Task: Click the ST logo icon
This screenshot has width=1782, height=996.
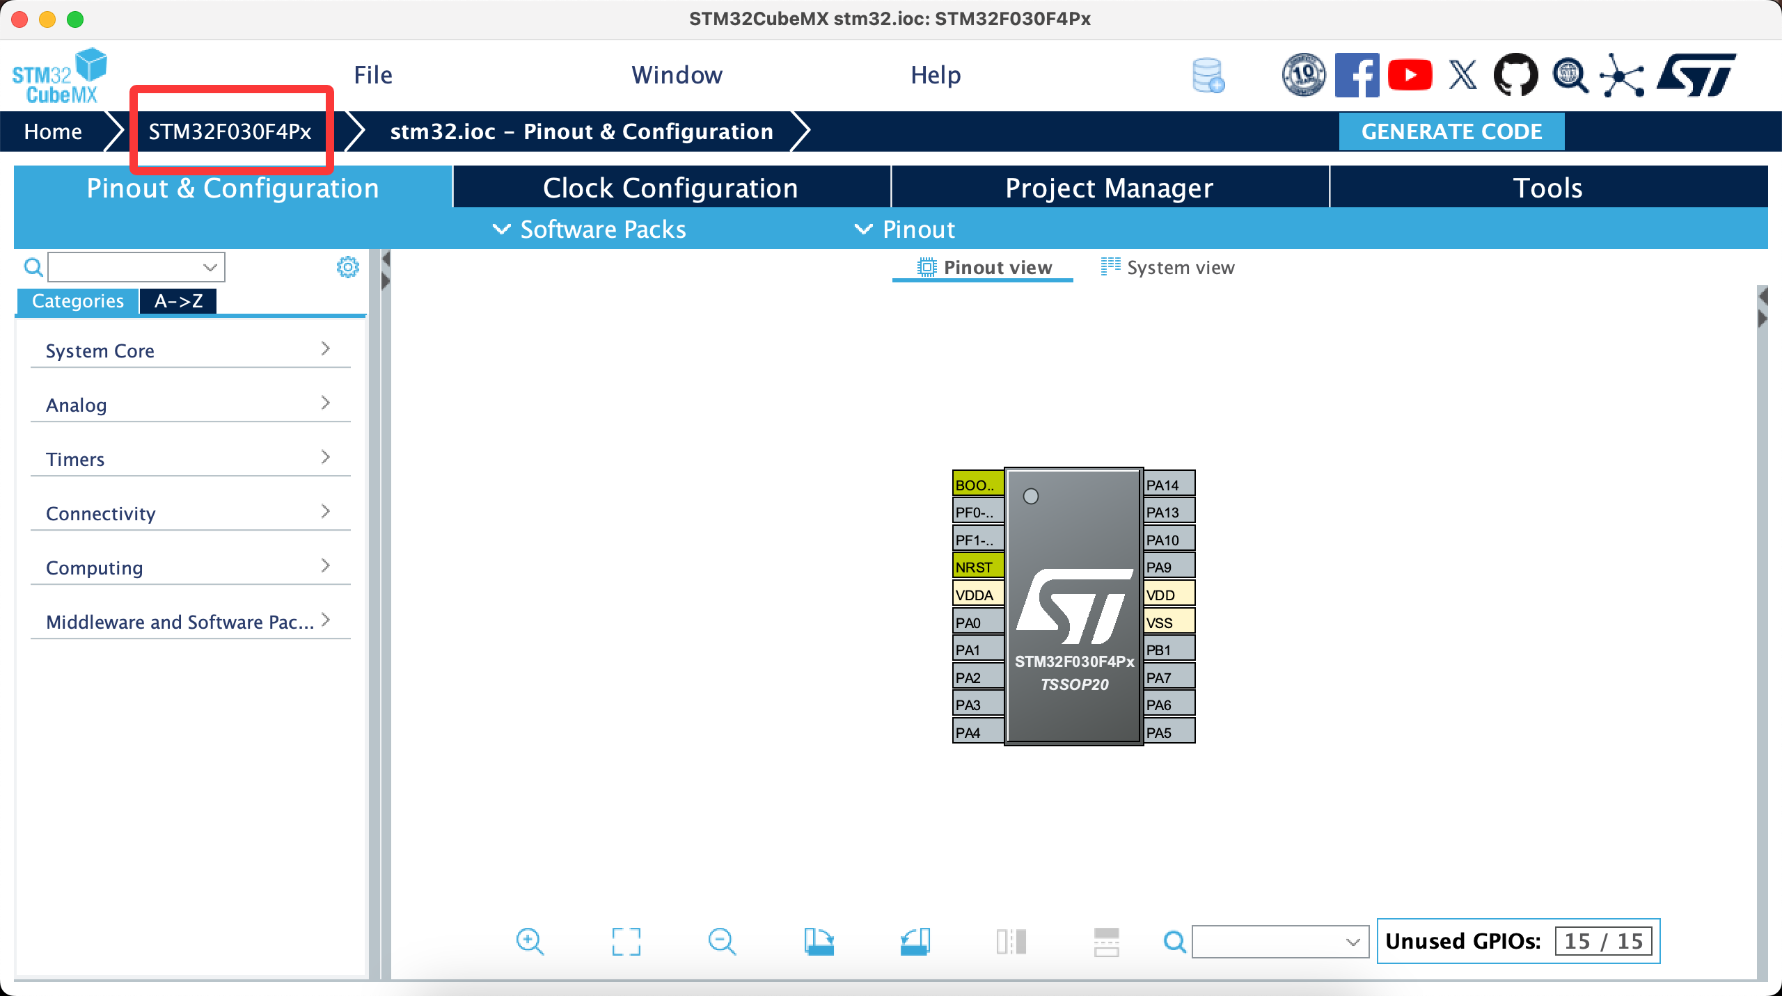Action: click(1696, 75)
